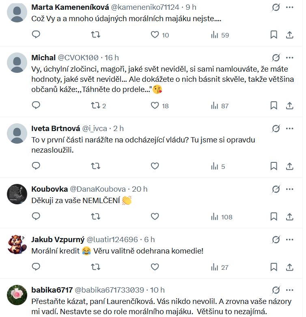This screenshot has width=306, height=317.
Task: Open @luatir124696 handle link
Action: tap(112, 240)
